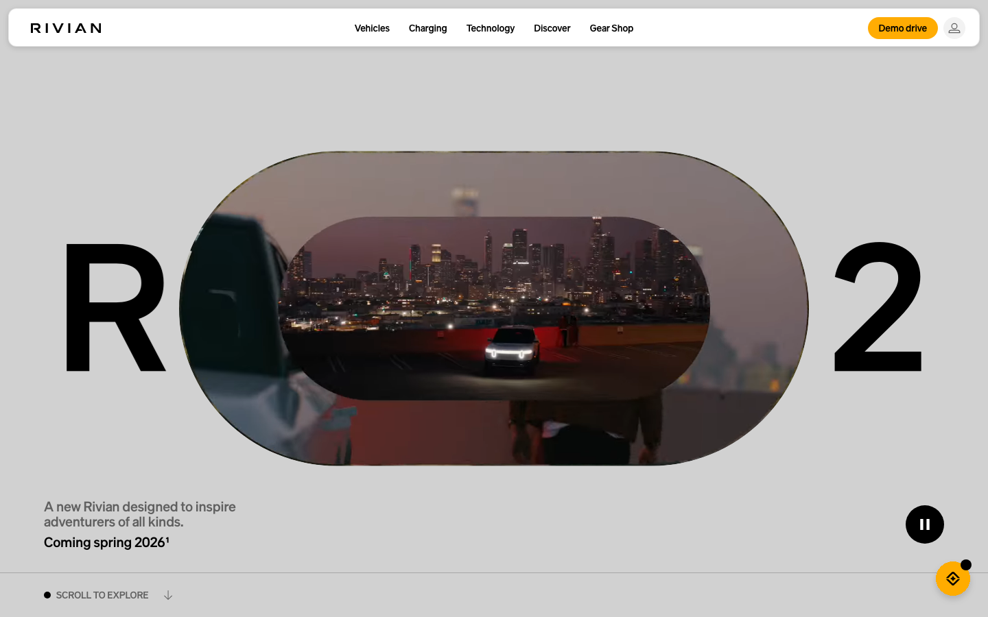This screenshot has height=617, width=988.
Task: Click the Demo drive button
Action: (903, 28)
